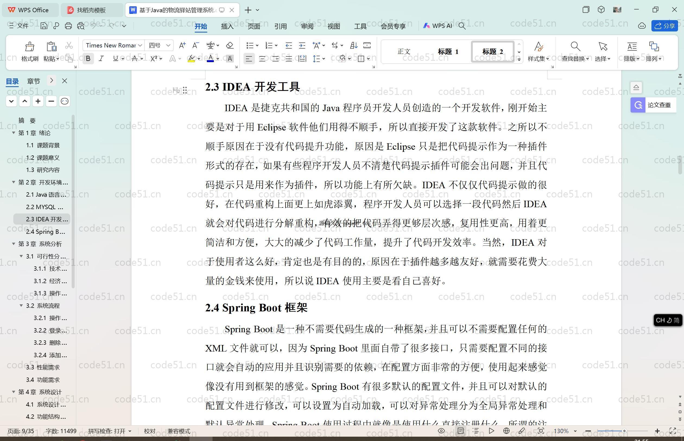This screenshot has height=441, width=684.
Task: Open the 插入 (Insert) ribbon tab
Action: click(227, 26)
